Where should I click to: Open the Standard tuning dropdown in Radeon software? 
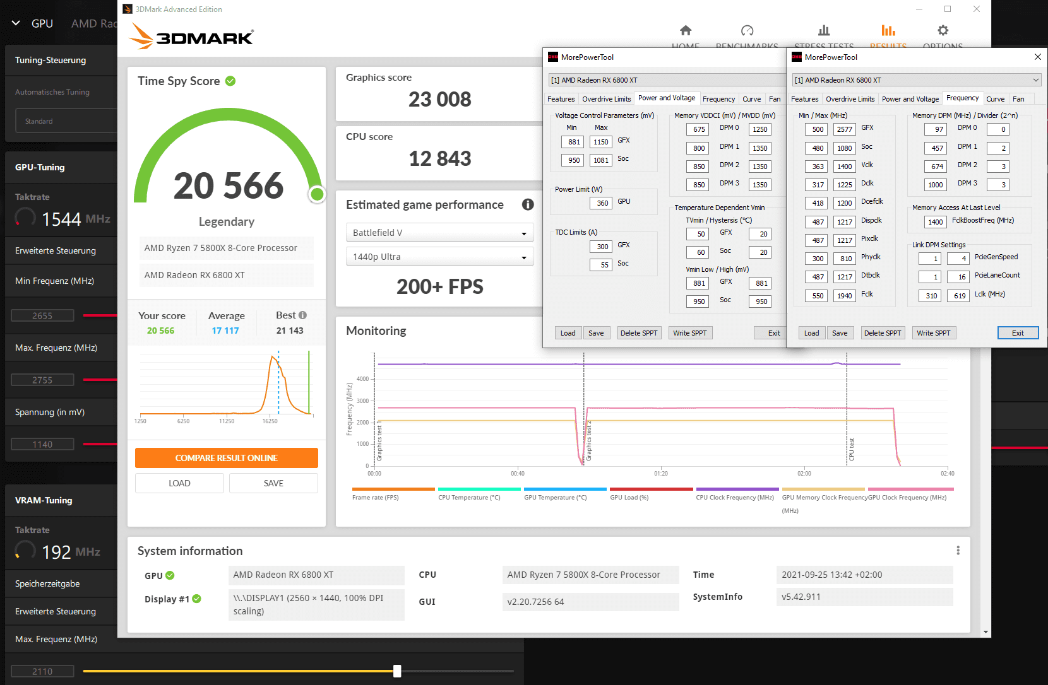[x=66, y=121]
